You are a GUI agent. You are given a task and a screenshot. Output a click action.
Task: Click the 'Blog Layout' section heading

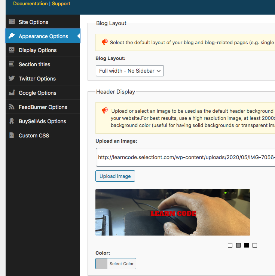coord(111,23)
